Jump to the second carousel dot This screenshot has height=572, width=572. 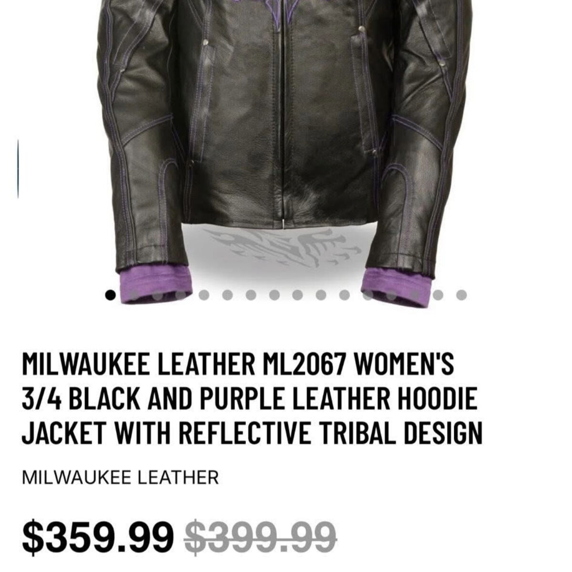coord(133,295)
